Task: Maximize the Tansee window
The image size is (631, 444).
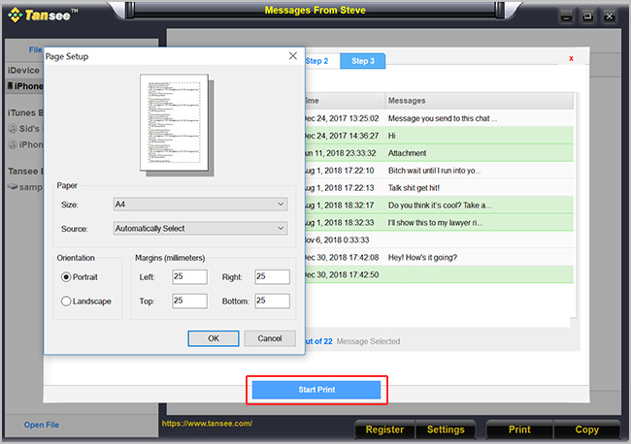Action: pyautogui.click(x=587, y=16)
